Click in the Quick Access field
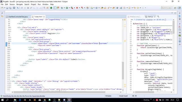The height and width of the screenshot is (102, 182). tap(166, 8)
